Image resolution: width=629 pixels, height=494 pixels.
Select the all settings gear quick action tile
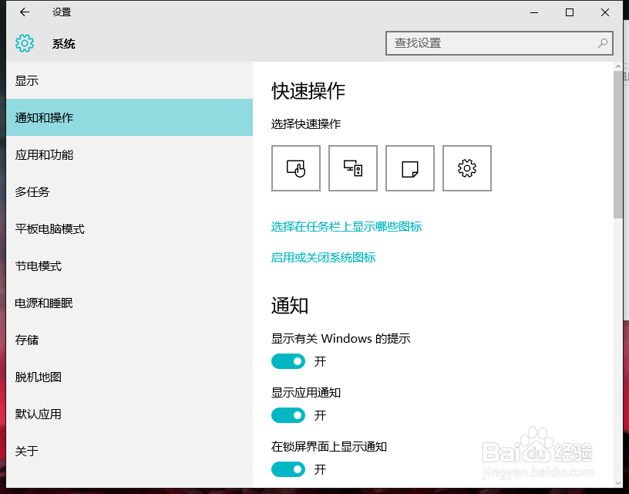tap(467, 168)
